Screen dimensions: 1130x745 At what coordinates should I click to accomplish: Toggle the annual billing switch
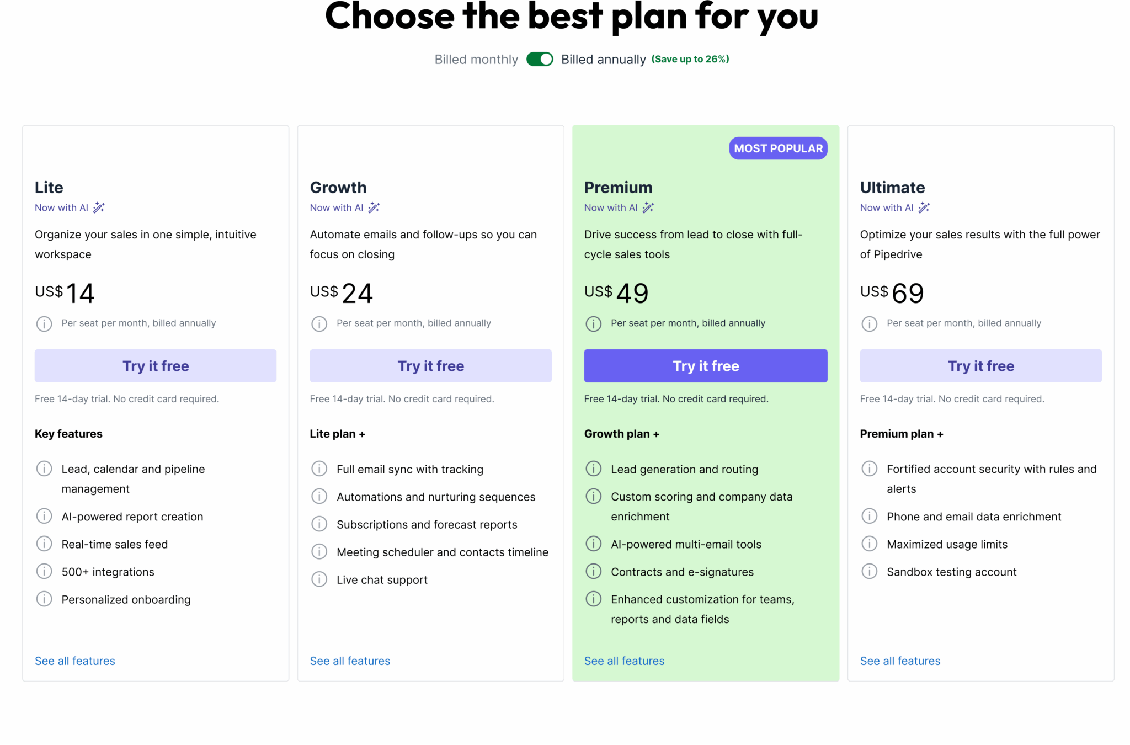tap(540, 60)
